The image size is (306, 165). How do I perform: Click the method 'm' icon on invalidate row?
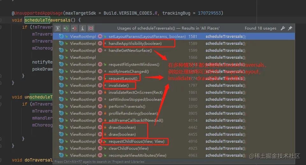(100, 86)
